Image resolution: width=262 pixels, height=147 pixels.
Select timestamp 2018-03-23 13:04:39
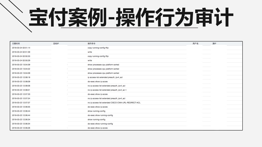[x=21, y=65]
